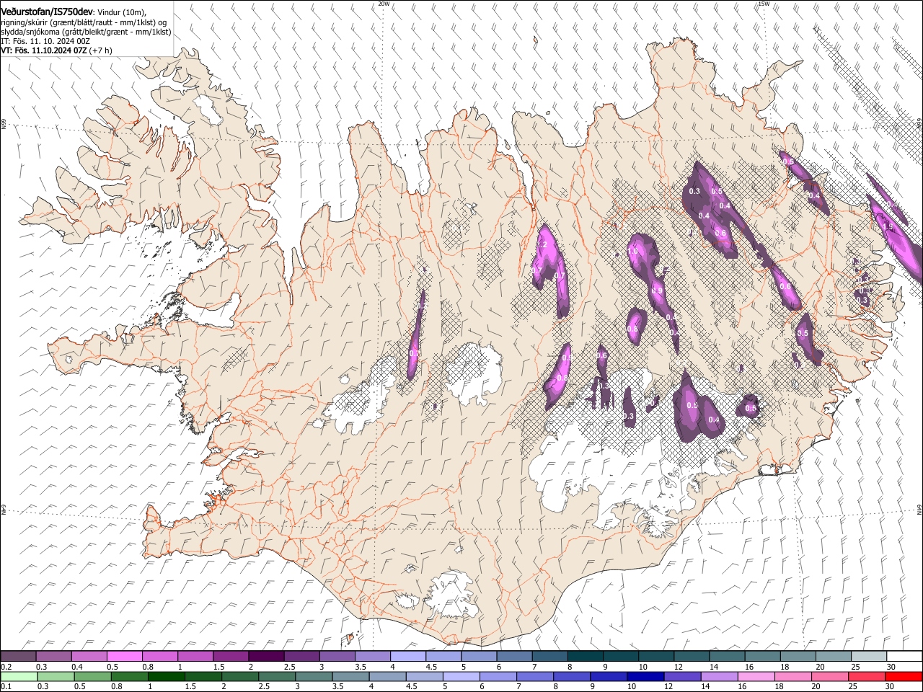923x692 pixels.
Task: Pick the darkest green 1–1.5 swatch in lower legend
Action: click(x=165, y=676)
